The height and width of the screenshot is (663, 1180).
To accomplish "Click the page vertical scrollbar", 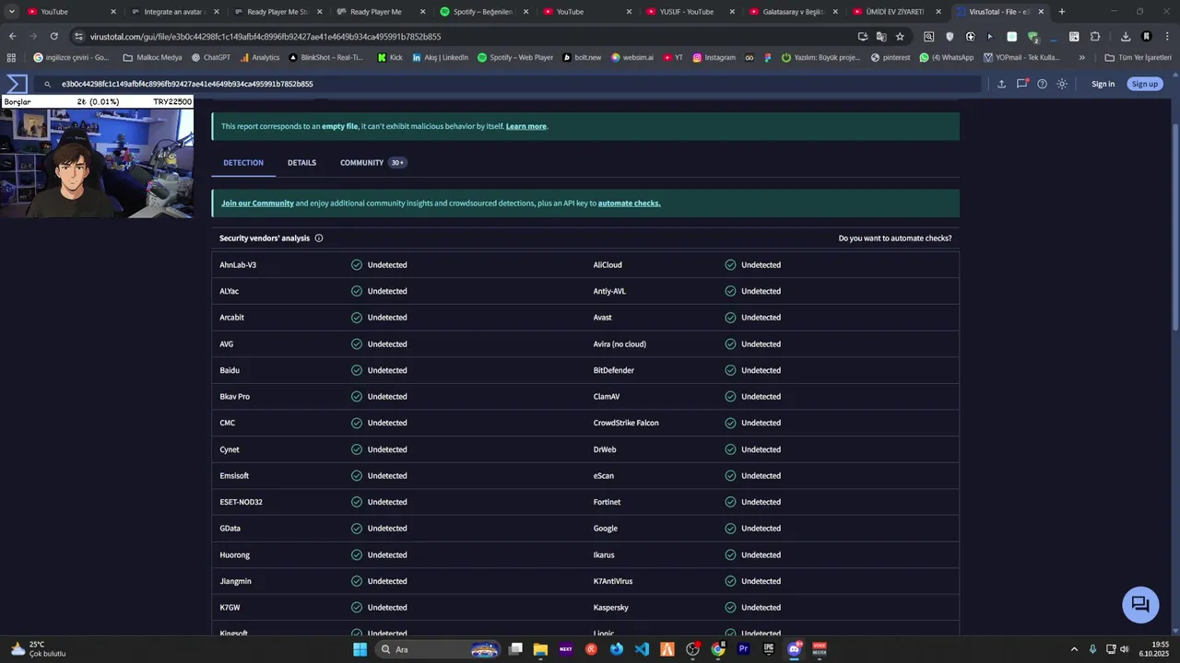I will [1174, 226].
